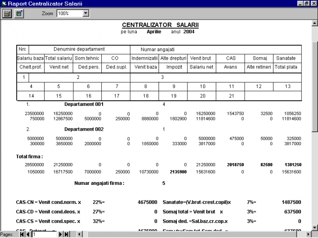This screenshot has width=318, height=238.
Task: Click the CO header cell
Action: pos(115,58)
